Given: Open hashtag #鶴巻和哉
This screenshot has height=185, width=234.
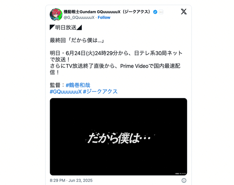Looking at the screenshot, I should coord(78,85).
